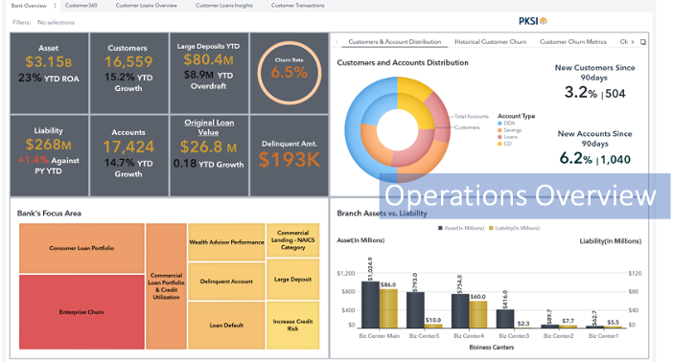This screenshot has width=673, height=362.
Task: Click the Increase Credit Risk block
Action: 293,325
